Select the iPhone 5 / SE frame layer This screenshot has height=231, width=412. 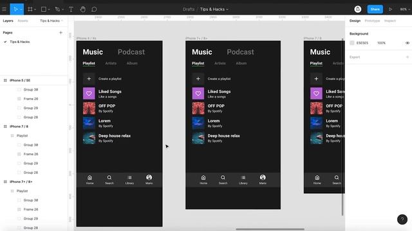[20, 80]
